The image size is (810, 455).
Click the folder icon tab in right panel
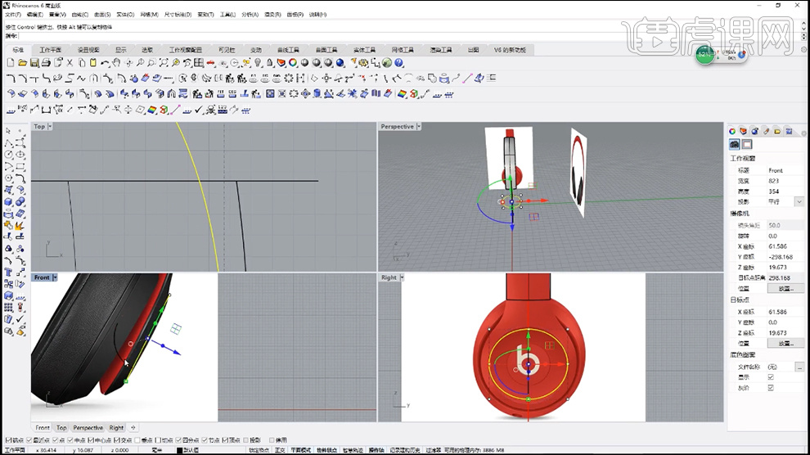(777, 131)
